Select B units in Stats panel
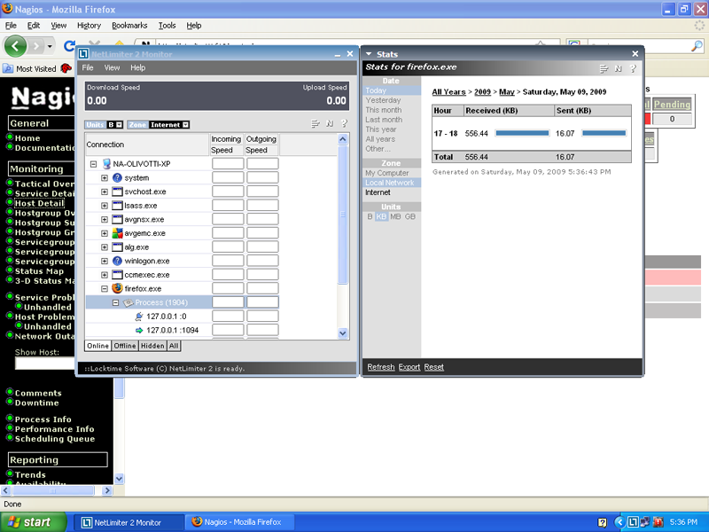Screen dimensions: 709x532 [370, 216]
